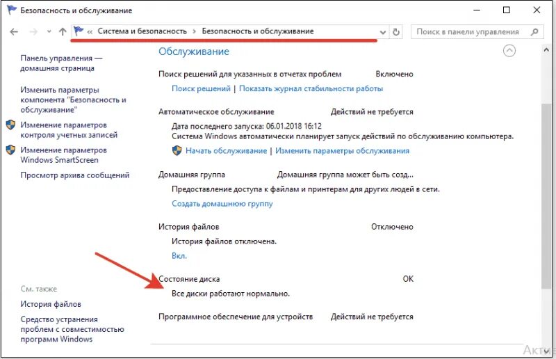This screenshot has width=556, height=359.
Task: Click Безопасность и обслуживание breadcrumb
Action: pos(258,31)
